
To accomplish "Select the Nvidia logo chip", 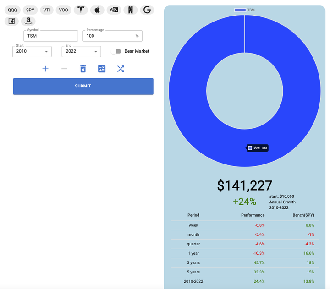I will click(114, 10).
